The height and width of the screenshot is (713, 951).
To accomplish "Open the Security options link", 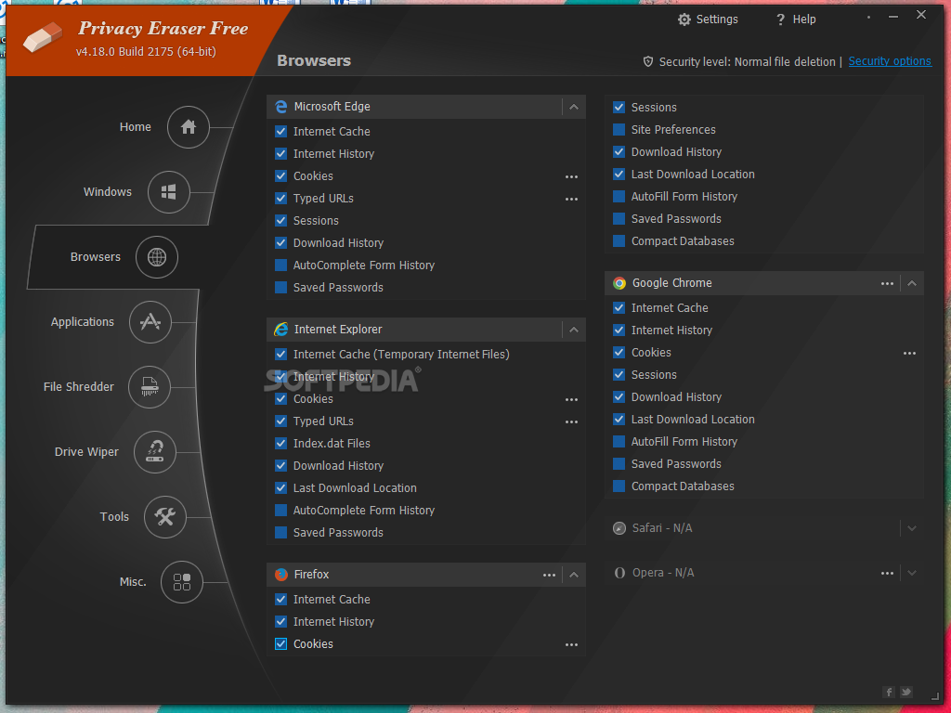I will tap(890, 61).
